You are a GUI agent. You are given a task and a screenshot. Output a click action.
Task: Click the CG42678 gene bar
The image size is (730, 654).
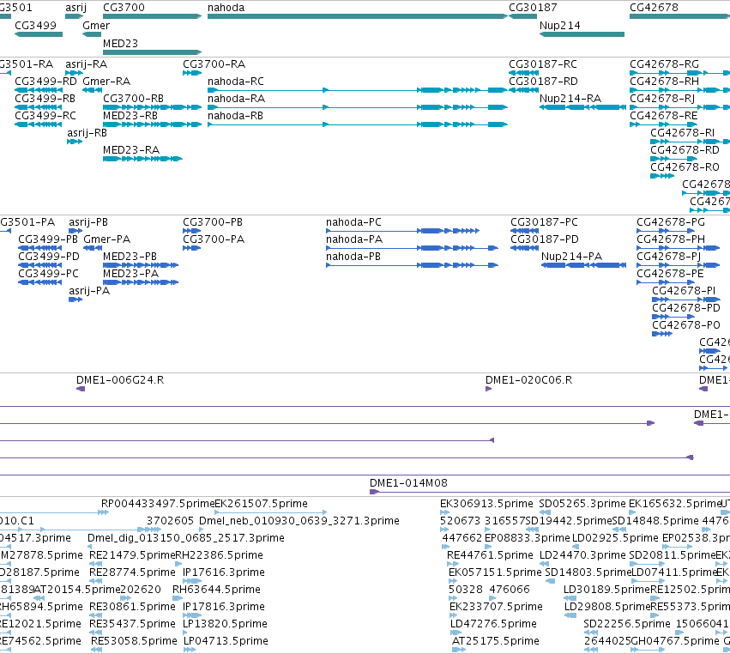[679, 16]
